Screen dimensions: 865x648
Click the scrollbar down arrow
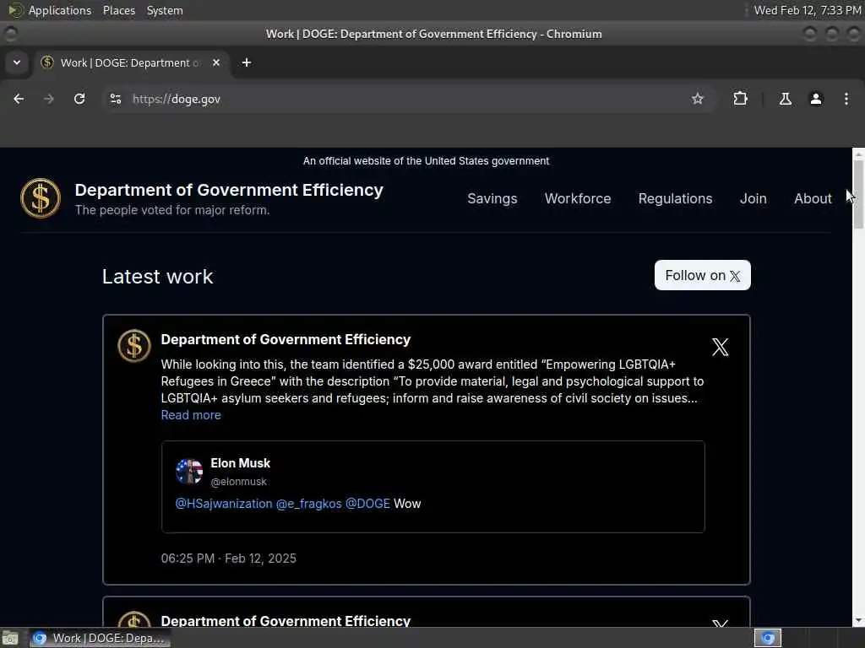click(x=858, y=621)
